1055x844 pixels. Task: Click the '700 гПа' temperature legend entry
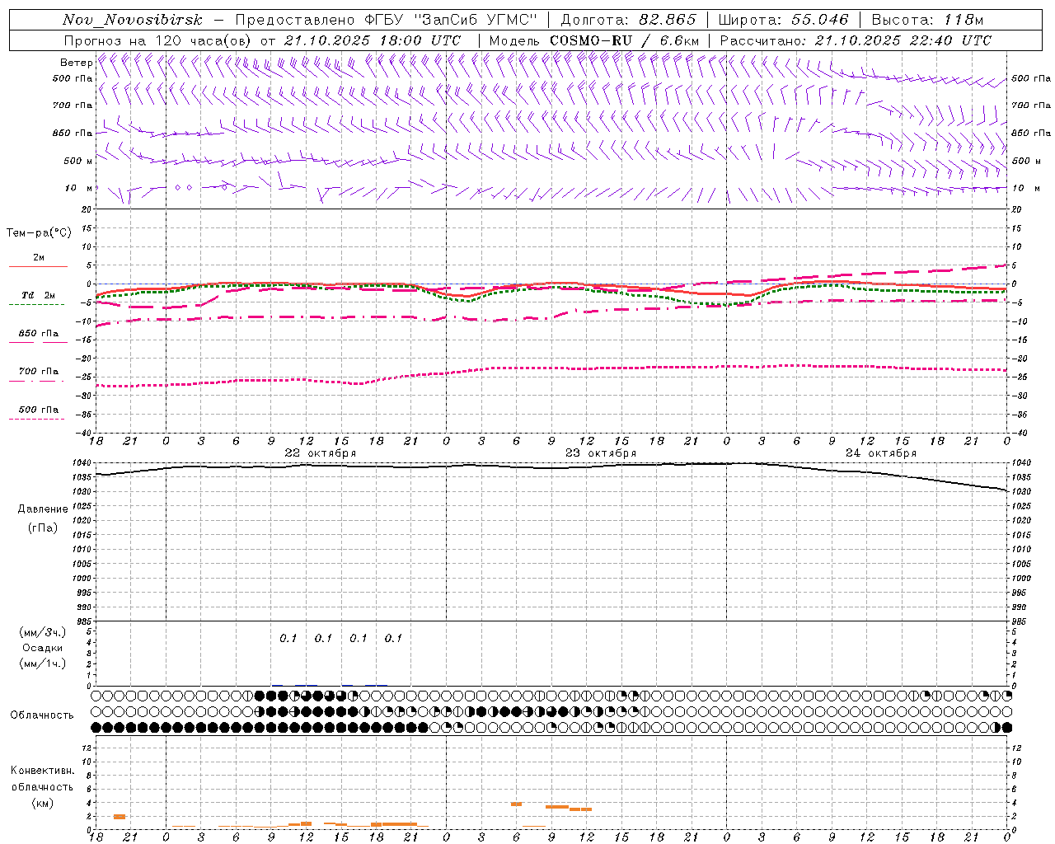click(x=39, y=372)
